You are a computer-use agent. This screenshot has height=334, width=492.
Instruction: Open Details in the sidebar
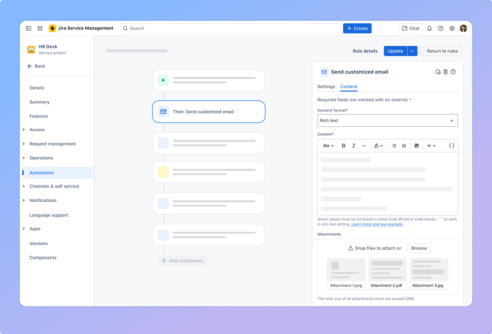(x=36, y=88)
